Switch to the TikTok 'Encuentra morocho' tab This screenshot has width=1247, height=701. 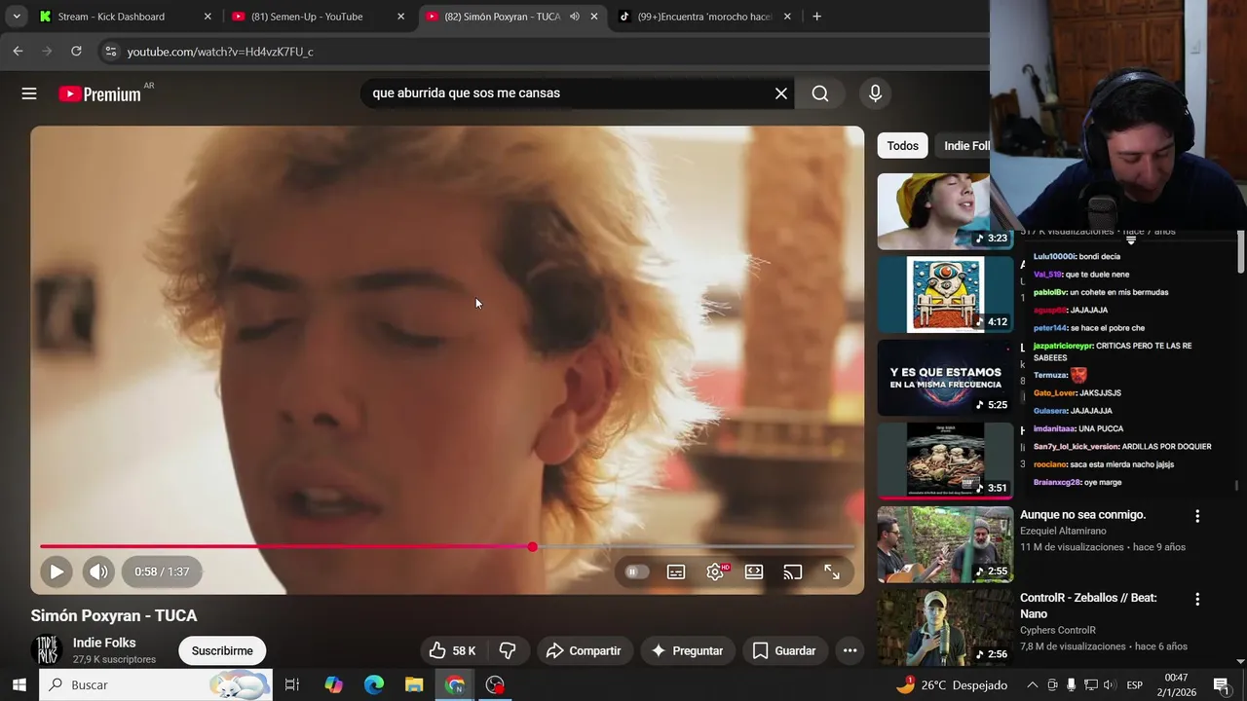[x=706, y=17]
